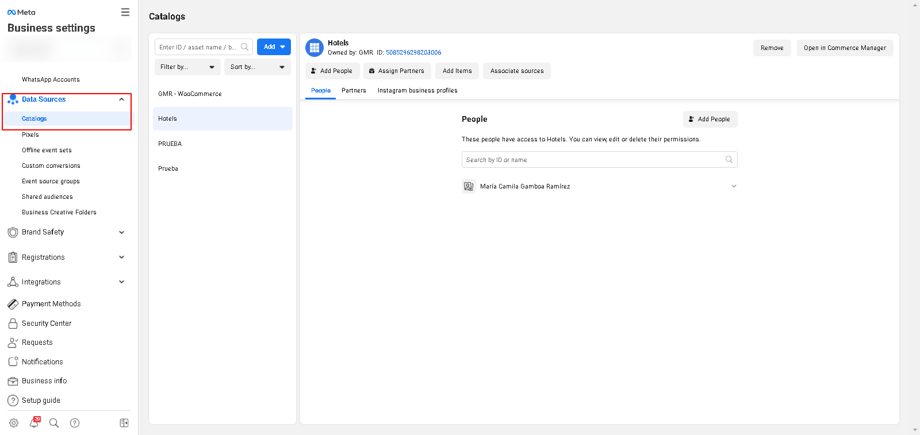Open the notification bell with red badge
920x435 pixels.
click(x=34, y=422)
